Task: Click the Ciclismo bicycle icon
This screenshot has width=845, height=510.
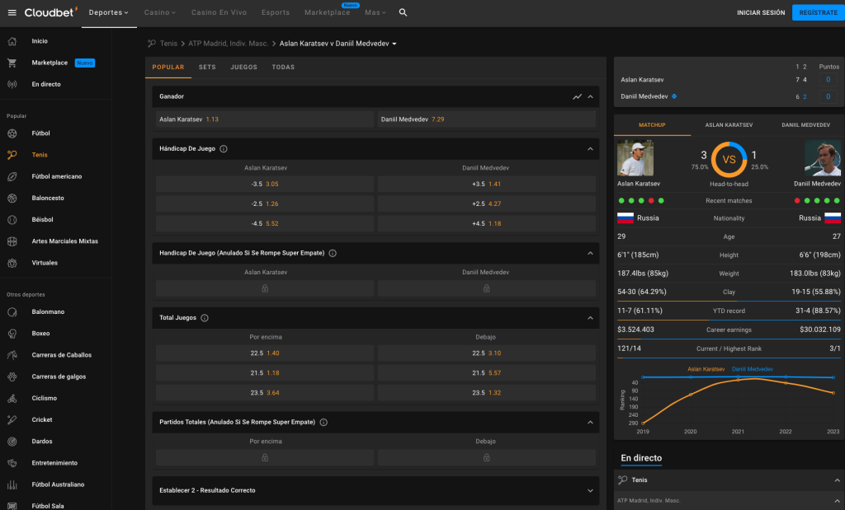Action: click(12, 398)
